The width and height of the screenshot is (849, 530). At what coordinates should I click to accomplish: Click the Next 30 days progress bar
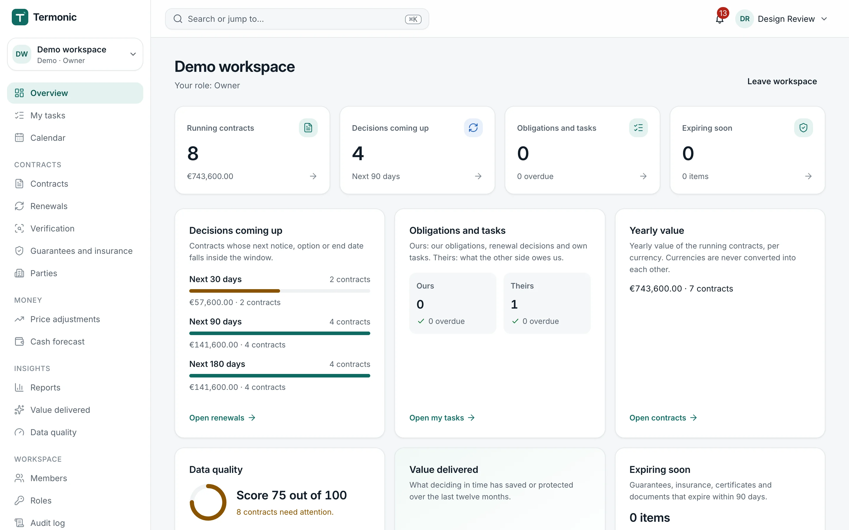coord(279,291)
